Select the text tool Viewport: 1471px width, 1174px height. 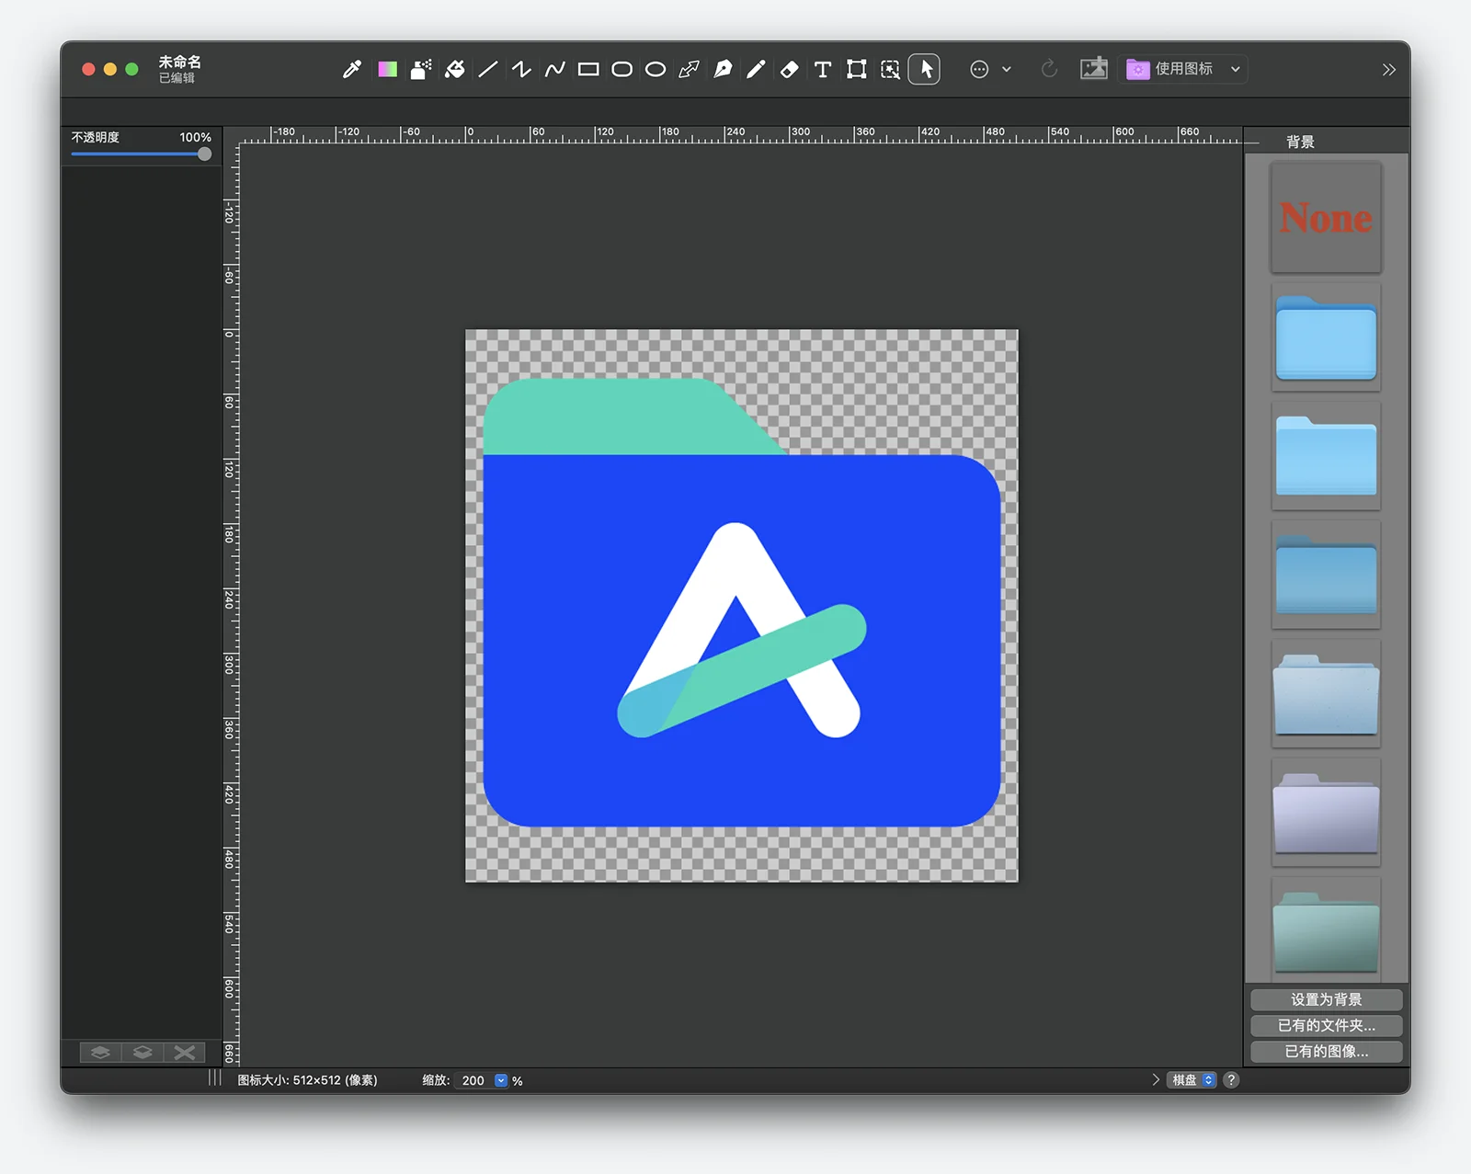click(x=823, y=69)
